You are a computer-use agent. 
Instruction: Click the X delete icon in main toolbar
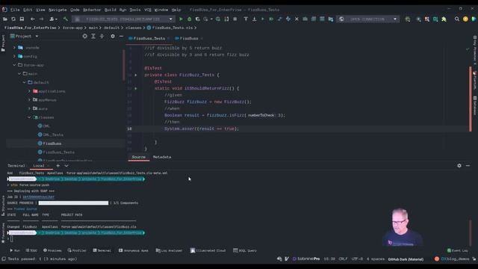[x=297, y=19]
